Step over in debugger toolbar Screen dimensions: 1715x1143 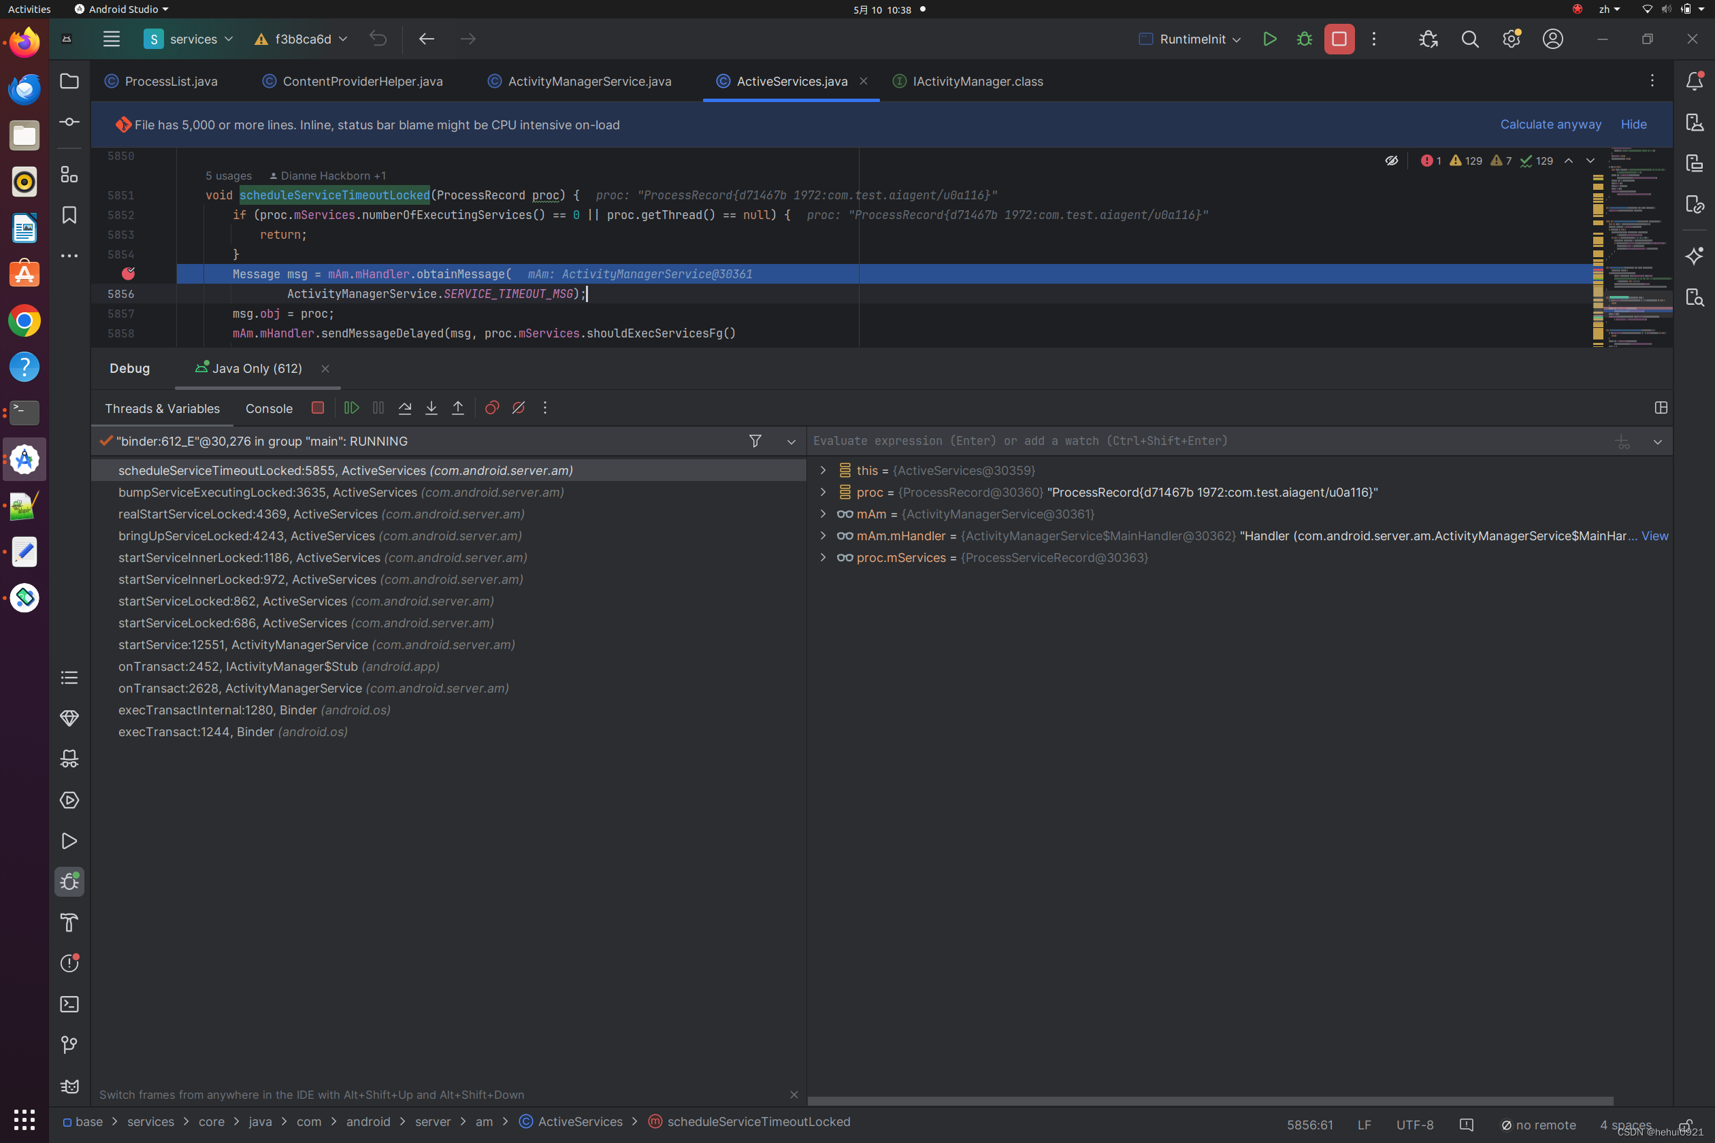[x=405, y=408]
